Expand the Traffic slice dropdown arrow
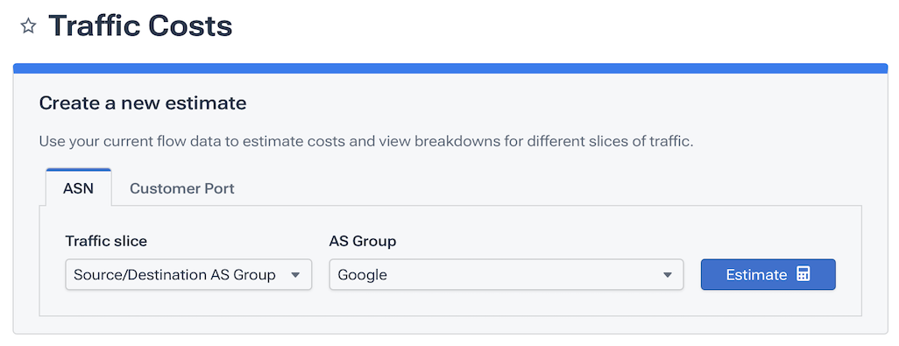The image size is (899, 346). (x=295, y=275)
